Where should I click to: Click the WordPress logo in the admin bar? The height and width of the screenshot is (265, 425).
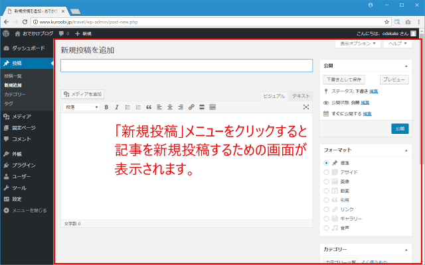click(x=6, y=34)
